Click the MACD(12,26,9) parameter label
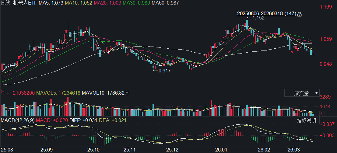Viewport: 337px width, 153px height. [17, 120]
